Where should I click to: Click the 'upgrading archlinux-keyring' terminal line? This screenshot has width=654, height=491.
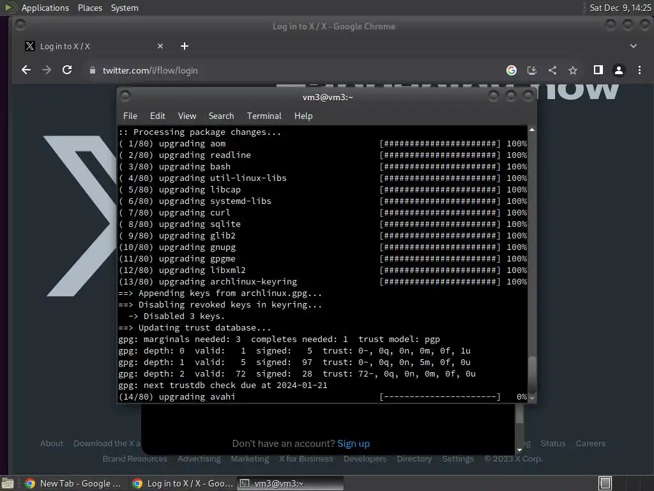tap(323, 281)
